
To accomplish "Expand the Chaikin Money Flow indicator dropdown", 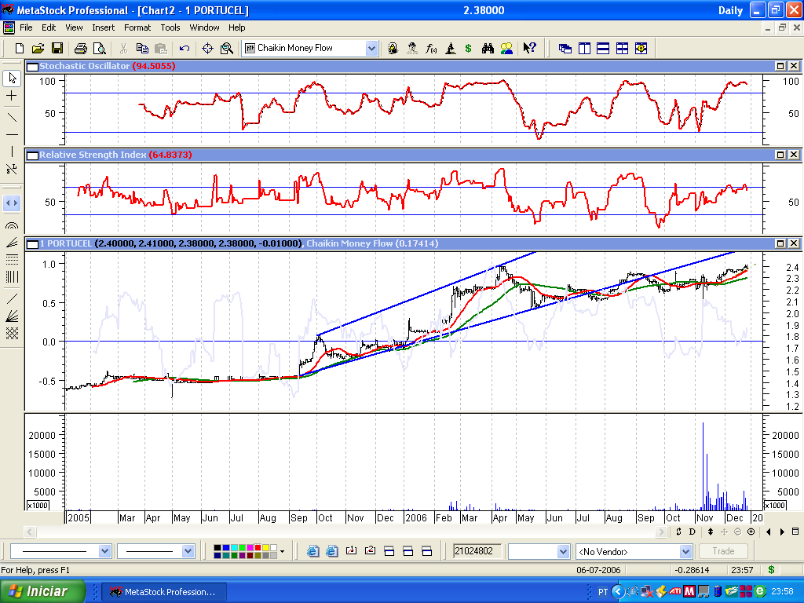I will [x=371, y=48].
